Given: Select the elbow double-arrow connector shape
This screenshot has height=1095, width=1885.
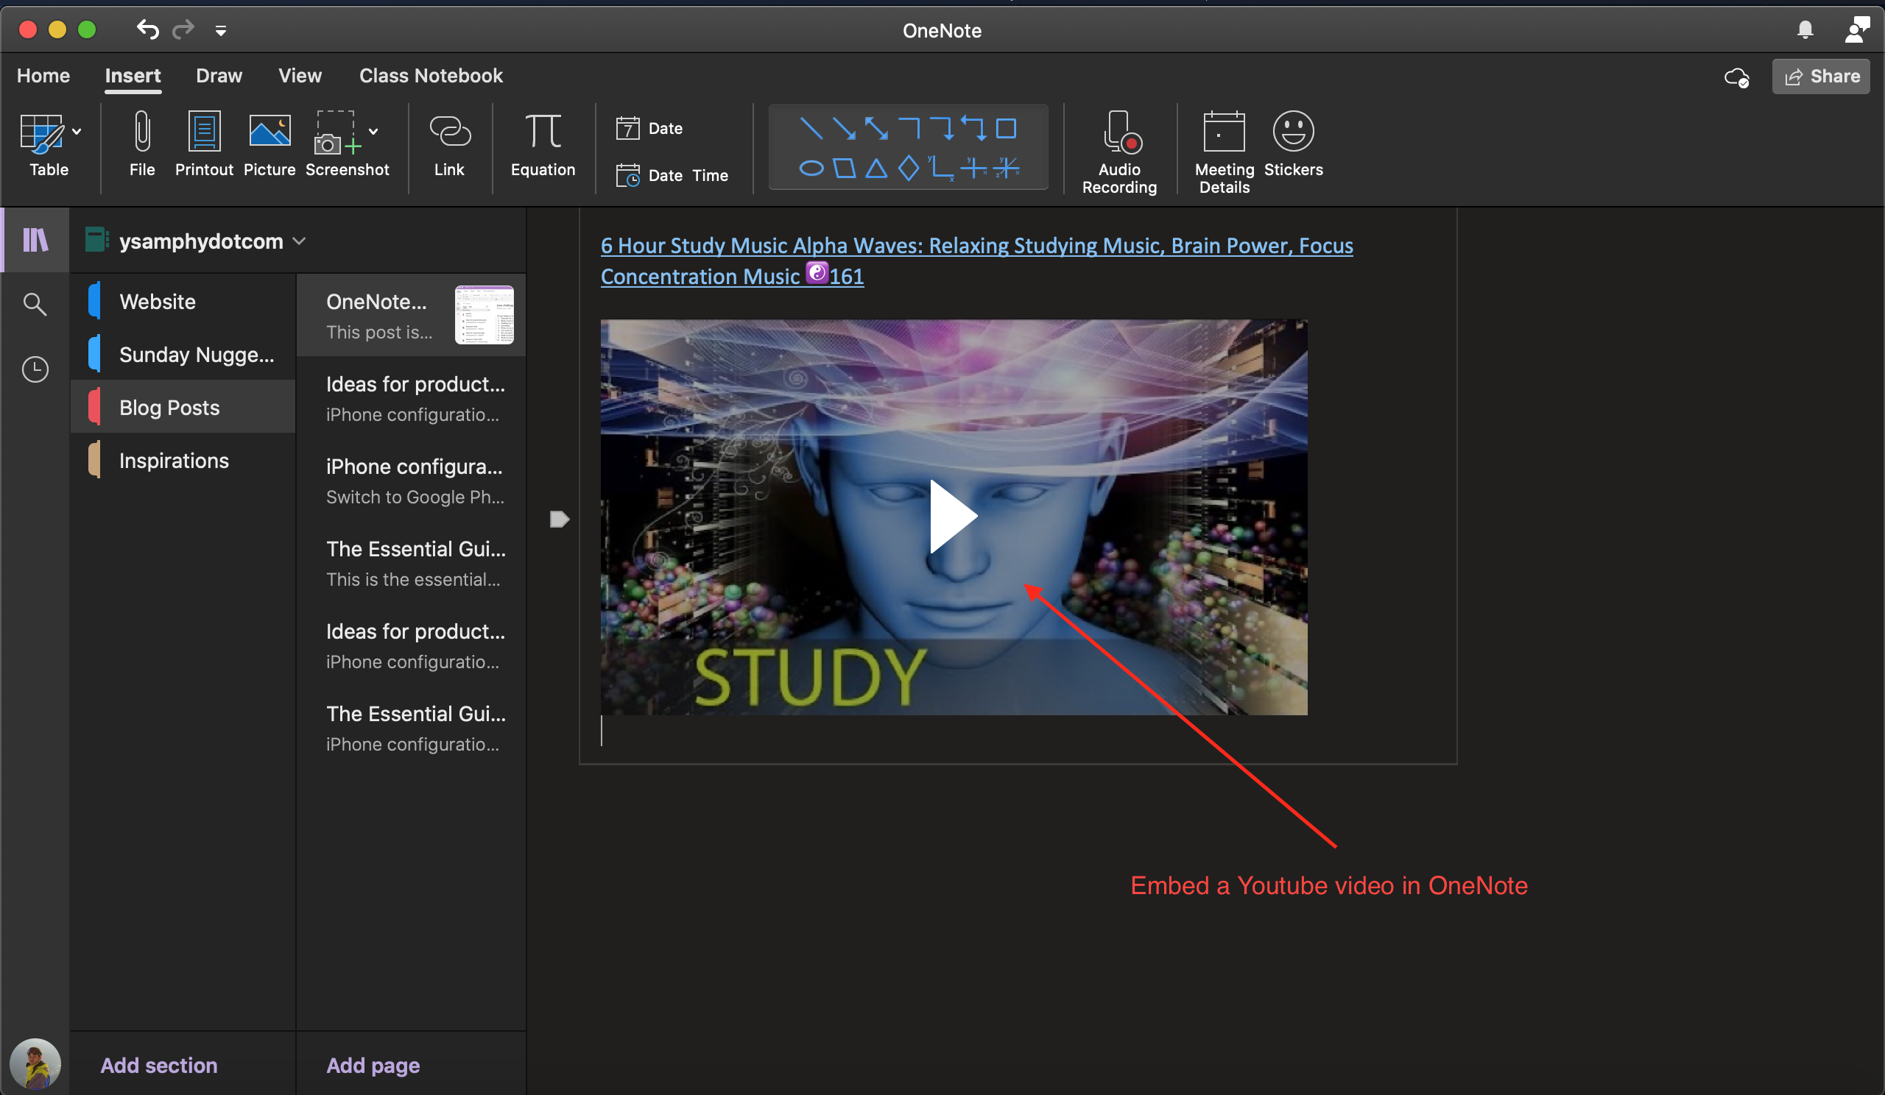Looking at the screenshot, I should point(974,129).
